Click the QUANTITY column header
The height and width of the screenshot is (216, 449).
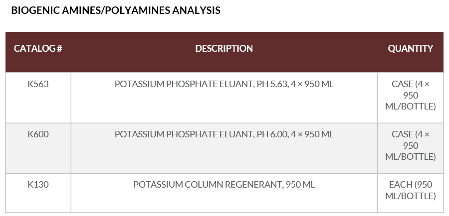pos(410,49)
